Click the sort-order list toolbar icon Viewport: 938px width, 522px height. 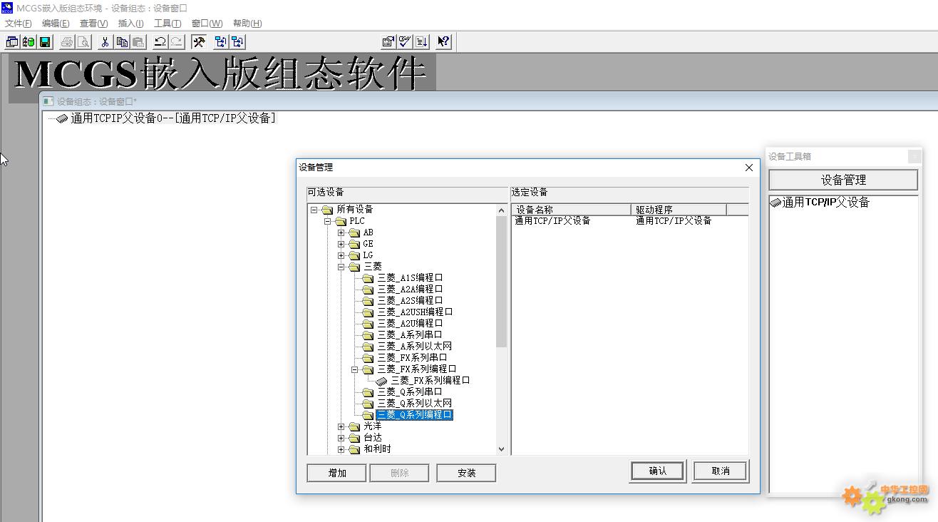(x=421, y=42)
